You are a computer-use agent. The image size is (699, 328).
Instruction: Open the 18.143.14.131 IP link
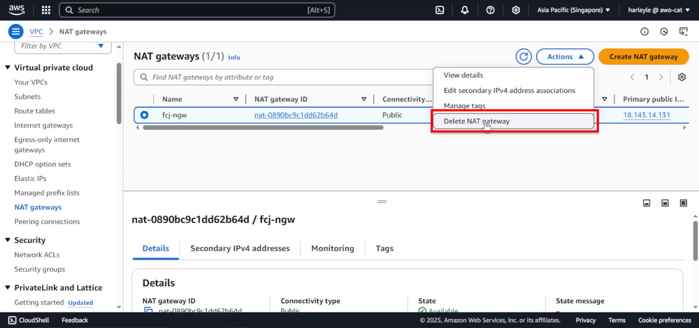tap(647, 115)
